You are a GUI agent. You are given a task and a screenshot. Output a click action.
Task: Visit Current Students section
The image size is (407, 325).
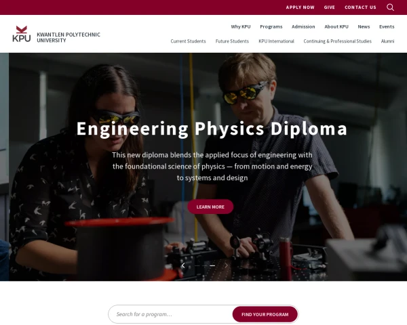[188, 41]
